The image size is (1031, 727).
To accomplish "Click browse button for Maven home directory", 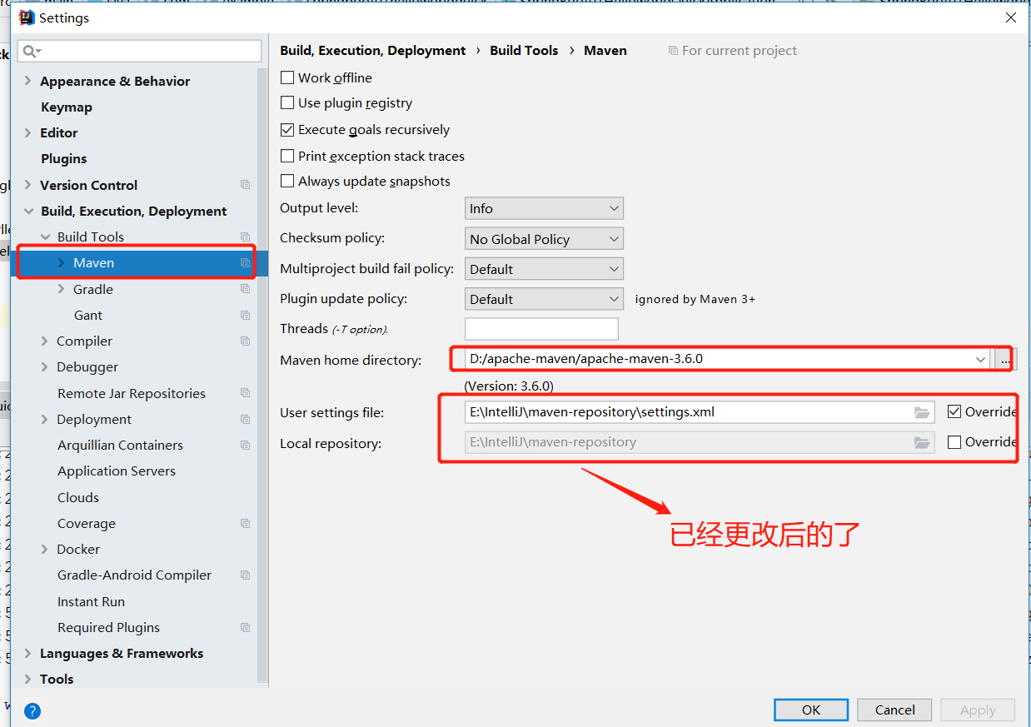I will 1006,360.
